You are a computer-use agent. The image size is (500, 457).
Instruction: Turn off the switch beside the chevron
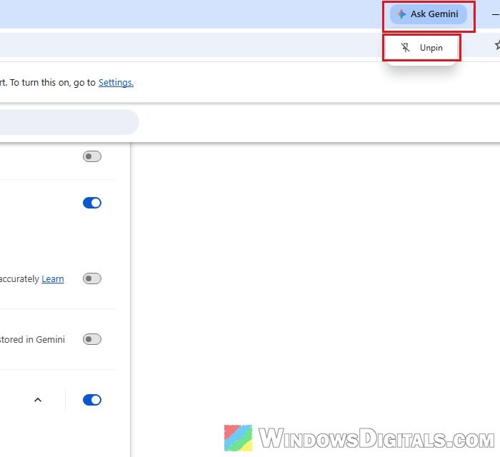point(92,400)
